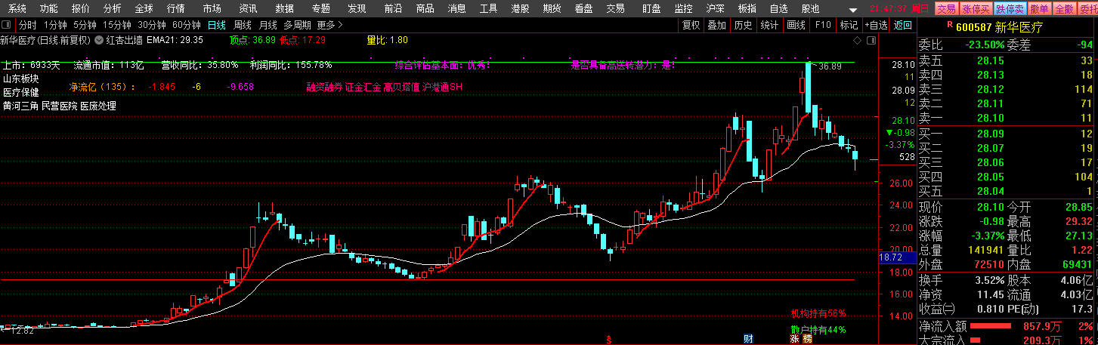The height and width of the screenshot is (345, 1098).
Task: Click the 财 marker on the timeline
Action: [747, 338]
